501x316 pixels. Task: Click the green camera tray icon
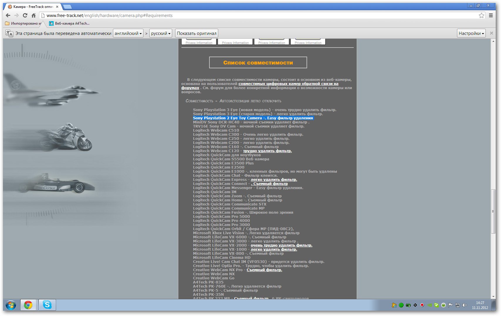click(x=408, y=305)
